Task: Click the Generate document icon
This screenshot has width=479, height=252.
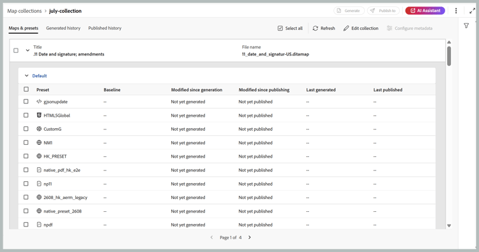Action: [x=338, y=11]
